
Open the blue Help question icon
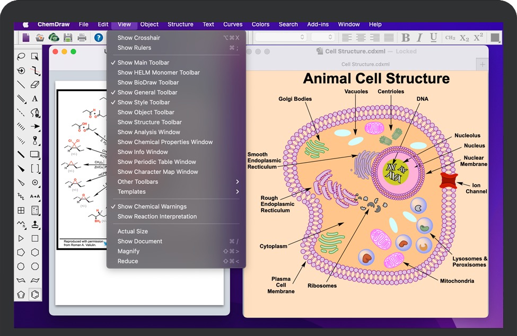click(99, 38)
